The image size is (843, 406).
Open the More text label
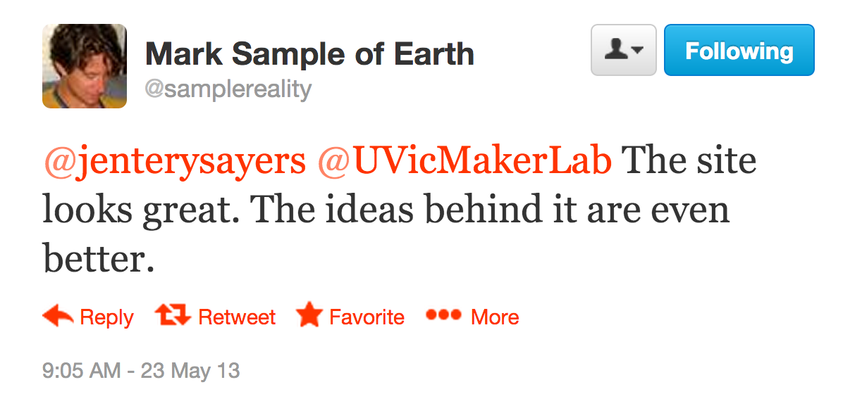pos(495,317)
